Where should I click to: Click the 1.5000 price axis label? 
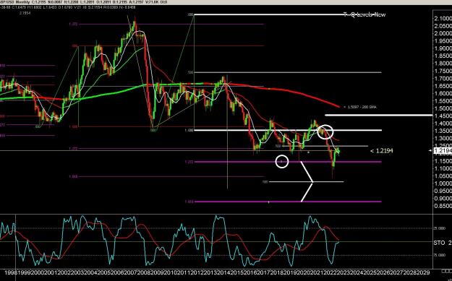[443, 108]
